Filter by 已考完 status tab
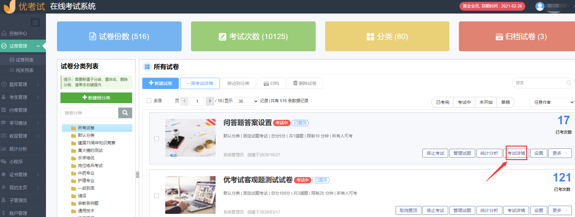 tap(443, 102)
